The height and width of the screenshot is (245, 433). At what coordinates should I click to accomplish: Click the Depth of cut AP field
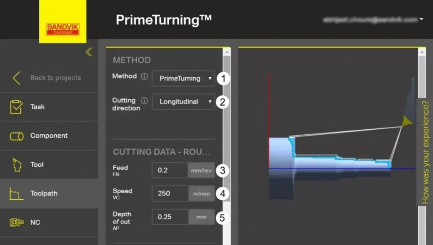coord(170,217)
